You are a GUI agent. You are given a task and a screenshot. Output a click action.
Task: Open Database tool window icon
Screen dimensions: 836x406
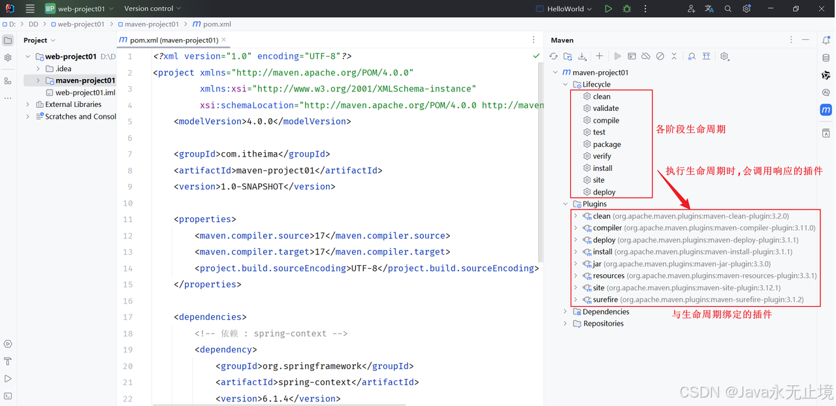click(826, 58)
